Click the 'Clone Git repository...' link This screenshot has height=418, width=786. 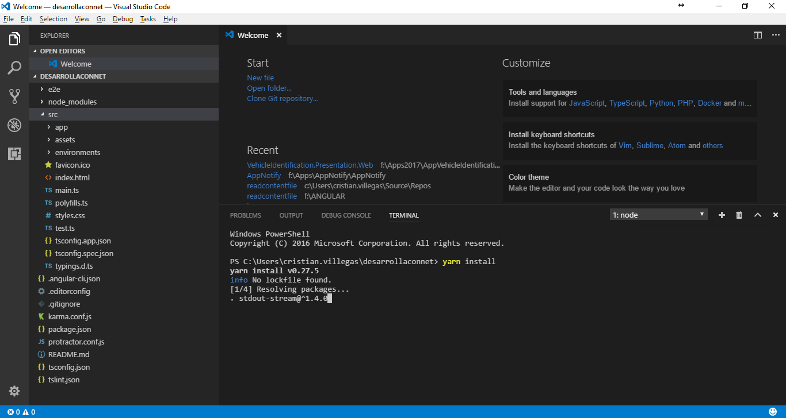(x=282, y=98)
